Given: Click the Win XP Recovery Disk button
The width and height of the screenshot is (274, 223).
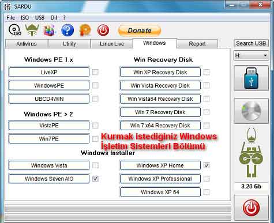Looking at the screenshot, I should (160, 72).
